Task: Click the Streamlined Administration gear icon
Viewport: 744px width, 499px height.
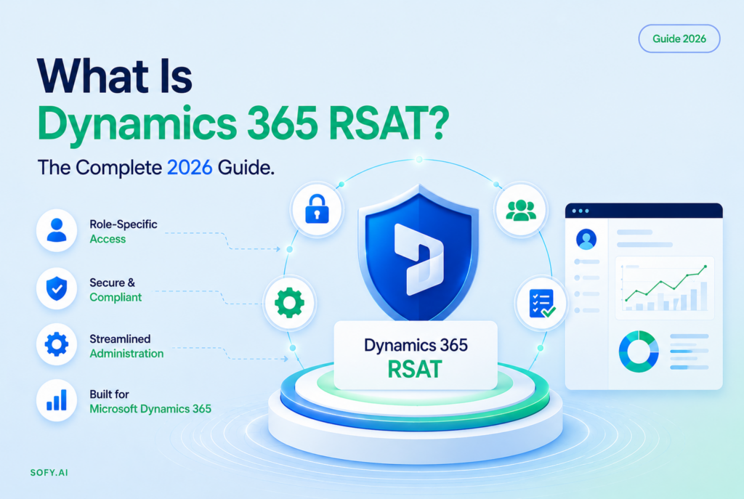Action: 57,344
